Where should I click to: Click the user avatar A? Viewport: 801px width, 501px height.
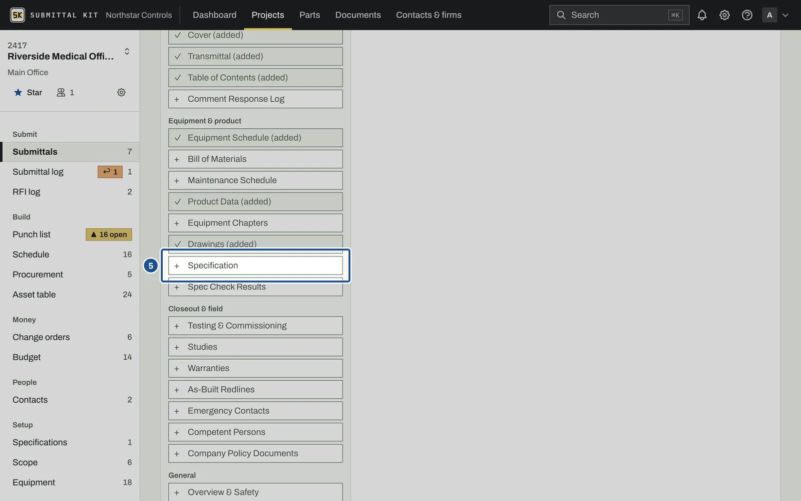[769, 15]
